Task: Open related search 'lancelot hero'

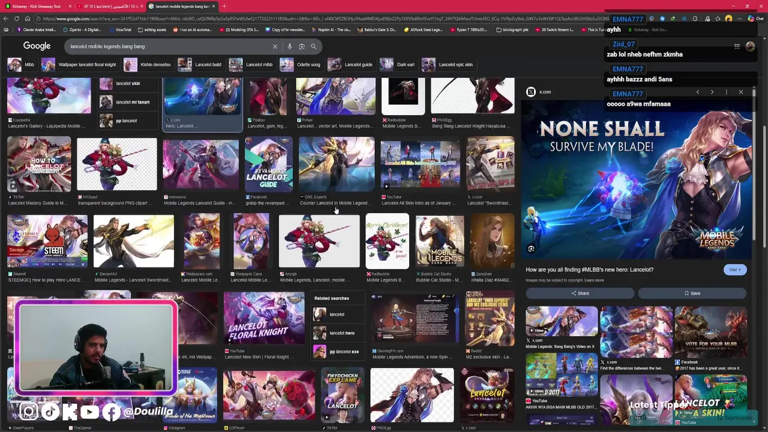Action: 337,333
